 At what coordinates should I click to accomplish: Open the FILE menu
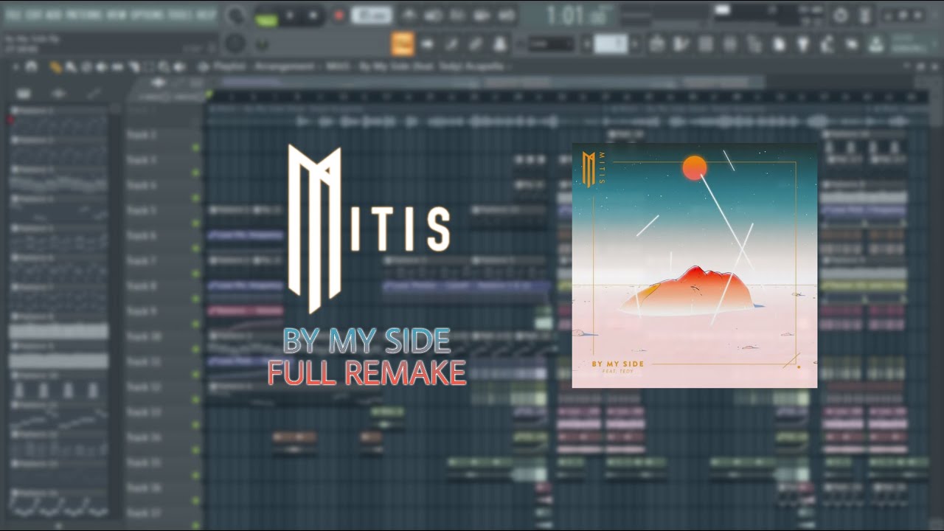(x=11, y=15)
